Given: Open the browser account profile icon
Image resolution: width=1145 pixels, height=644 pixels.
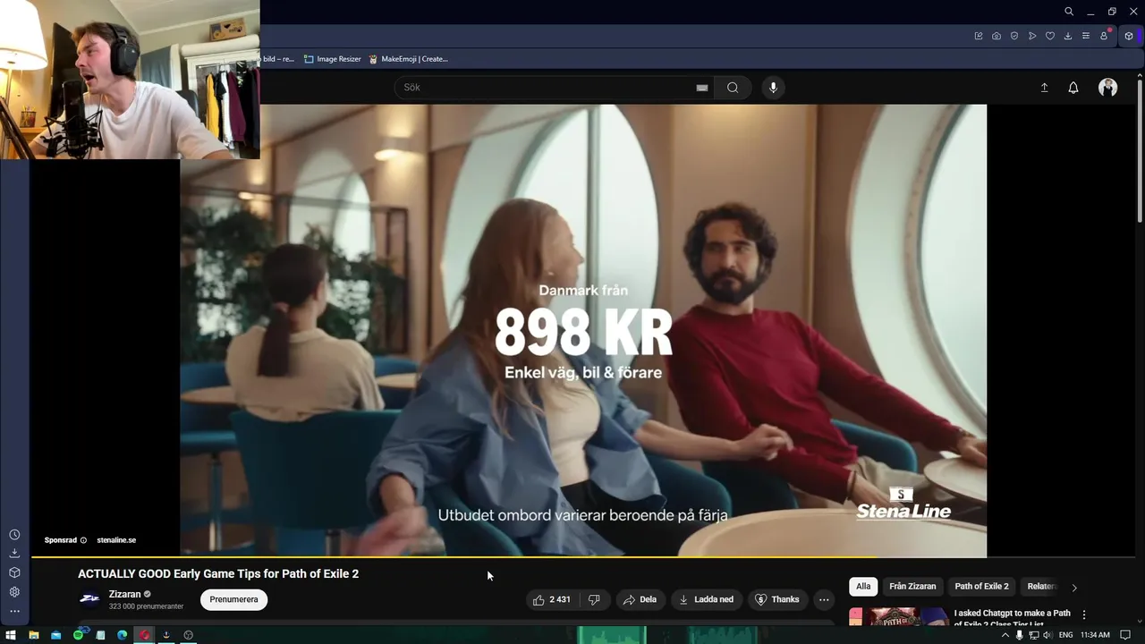Looking at the screenshot, I should click(x=1104, y=36).
